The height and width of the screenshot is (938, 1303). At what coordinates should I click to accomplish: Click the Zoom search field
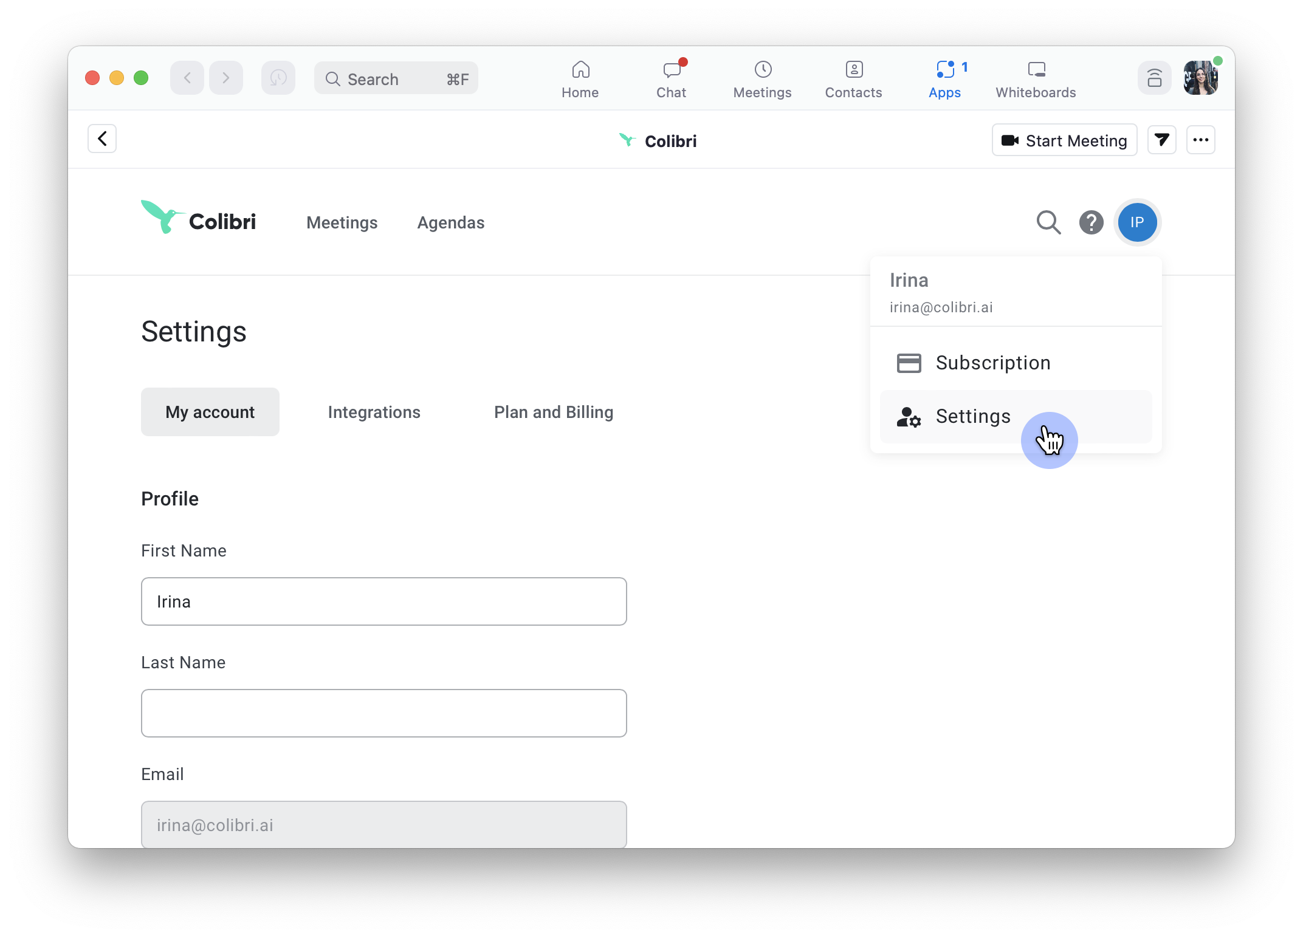click(396, 78)
